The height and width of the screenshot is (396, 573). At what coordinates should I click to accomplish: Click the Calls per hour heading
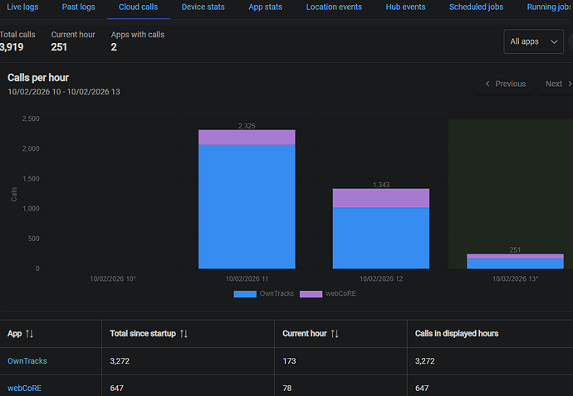(38, 78)
